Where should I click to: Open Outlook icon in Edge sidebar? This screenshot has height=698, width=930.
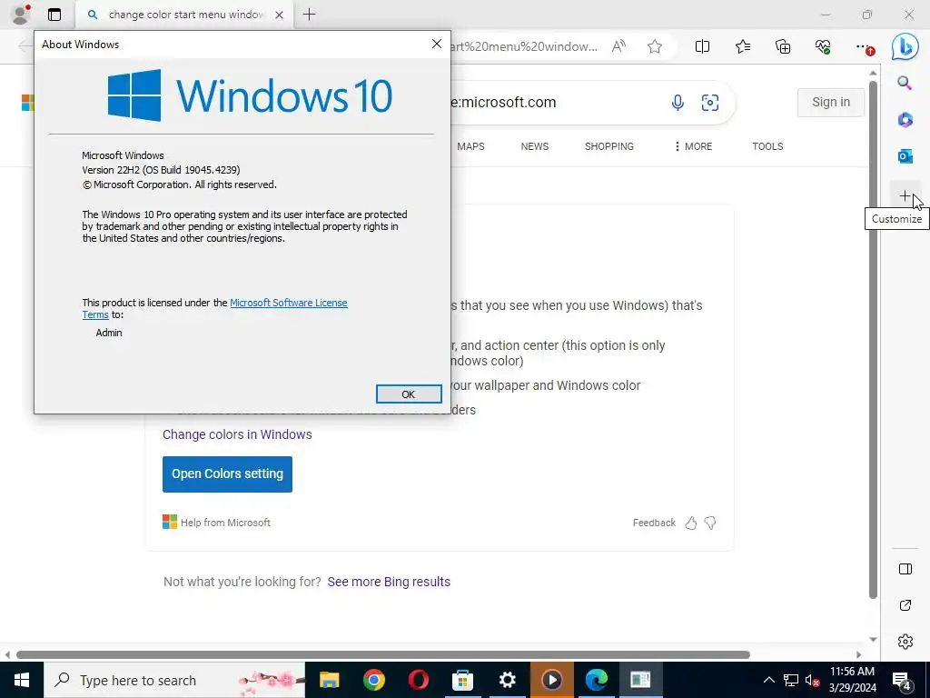905,156
